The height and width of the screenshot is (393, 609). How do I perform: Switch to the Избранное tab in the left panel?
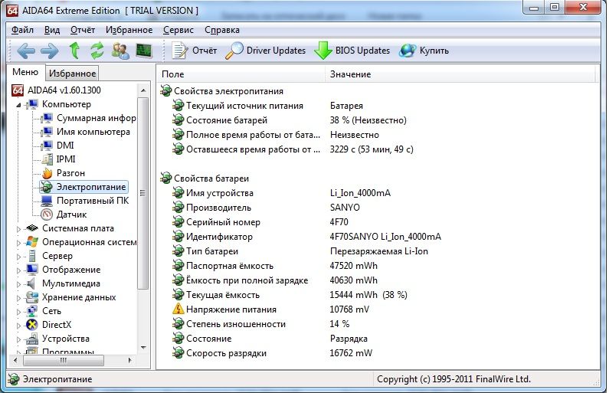pos(72,74)
